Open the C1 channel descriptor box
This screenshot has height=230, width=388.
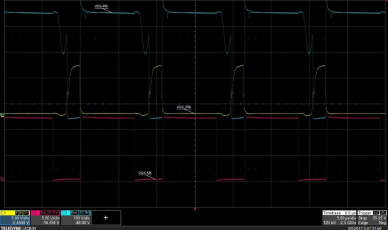coord(15,218)
